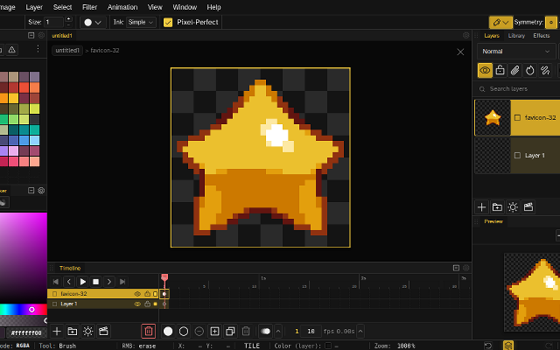The image size is (560, 350).
Task: Jump to the last frame
Action: [122, 282]
